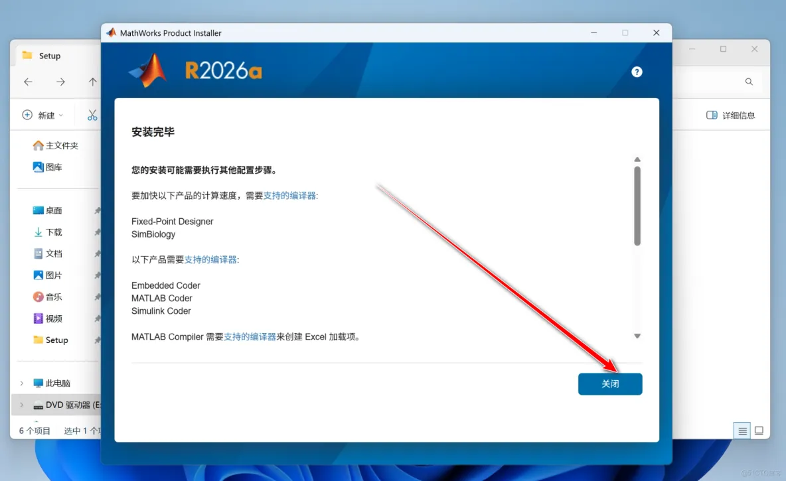Click the MATLAB Coder product text

(162, 298)
